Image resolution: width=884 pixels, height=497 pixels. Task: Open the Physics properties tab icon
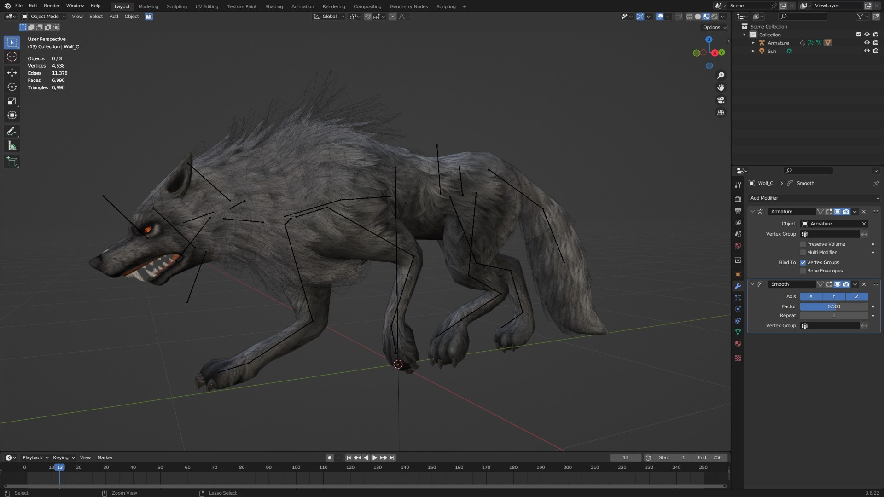[738, 309]
